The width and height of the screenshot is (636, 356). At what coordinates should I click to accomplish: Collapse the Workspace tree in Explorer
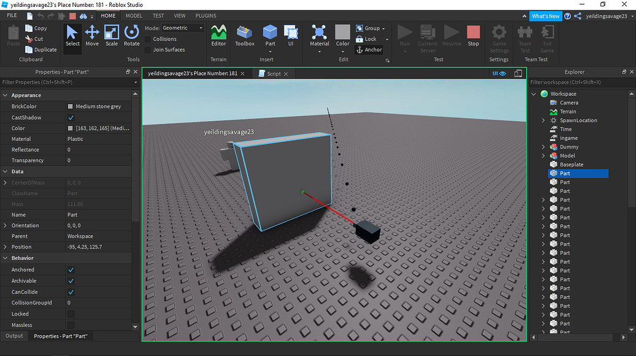[x=533, y=93]
